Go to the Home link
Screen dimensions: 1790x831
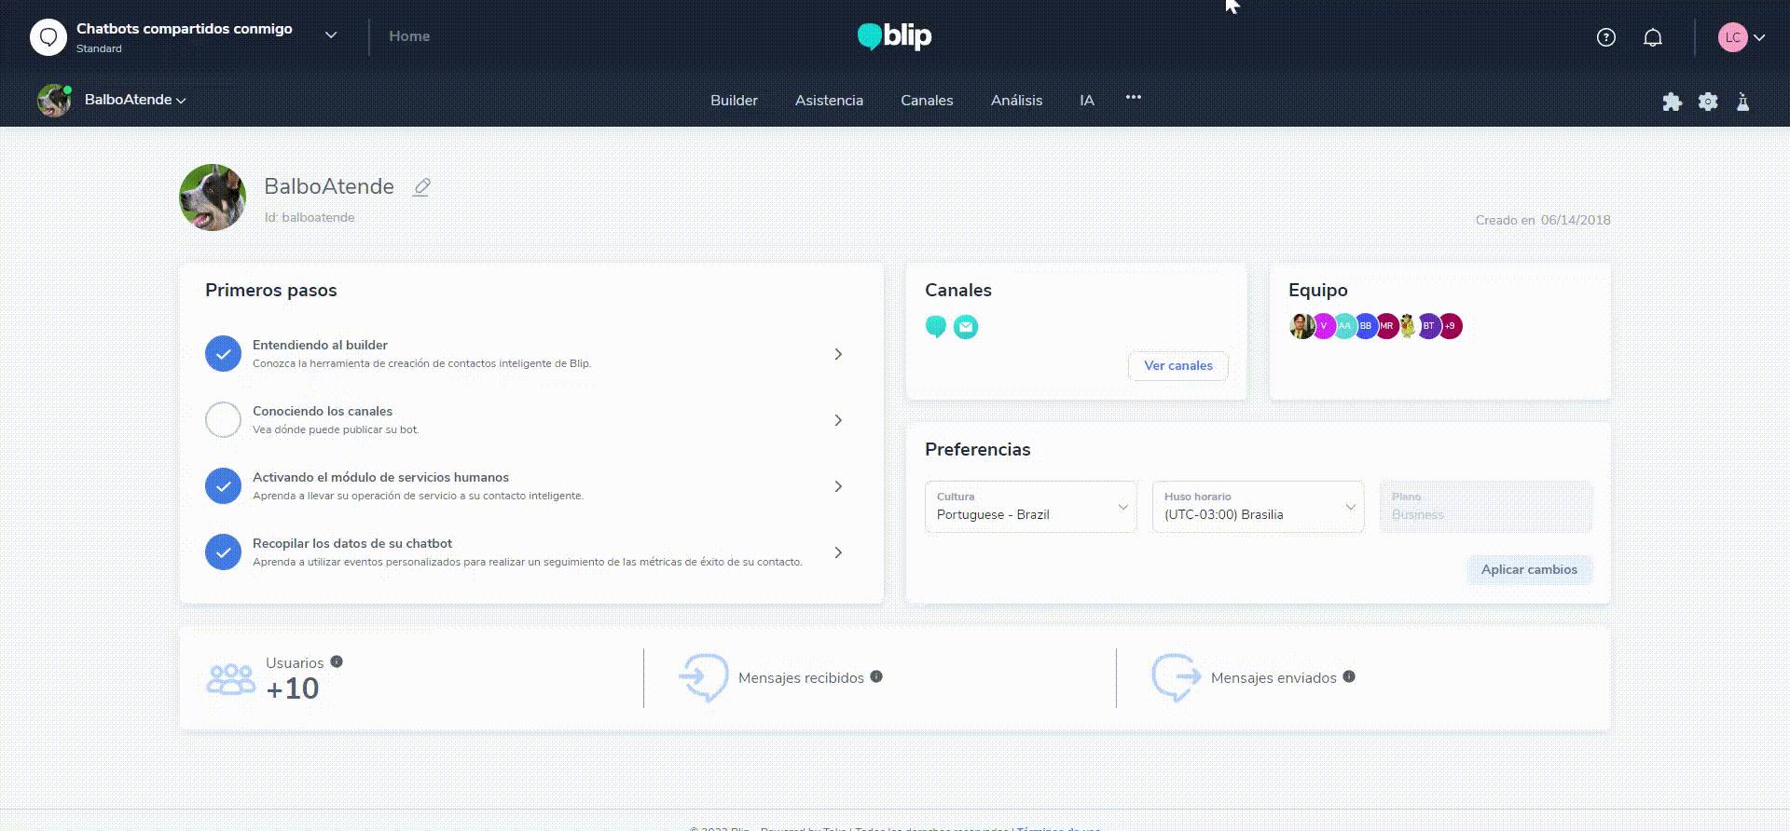click(409, 36)
